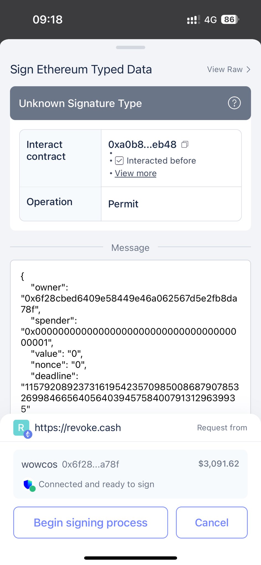Image resolution: width=261 pixels, height=565 pixels.
Task: Click the Interacted before checkmark
Action: (x=119, y=161)
